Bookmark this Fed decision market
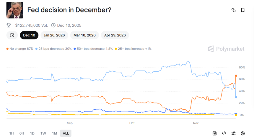The height and width of the screenshot is (139, 254). point(243,10)
